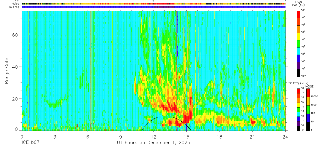Click the x-axis hour label 18
This screenshot has height=148, width=321.
point(219,136)
